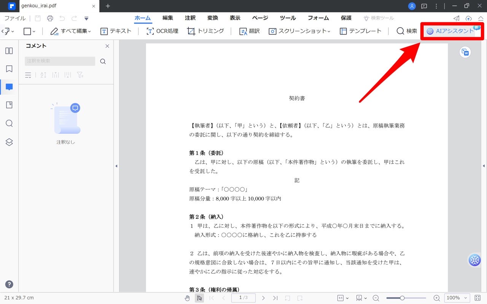Image resolution: width=487 pixels, height=304 pixels.
Task: Switch to the 注釈 tab
Action: 190,18
